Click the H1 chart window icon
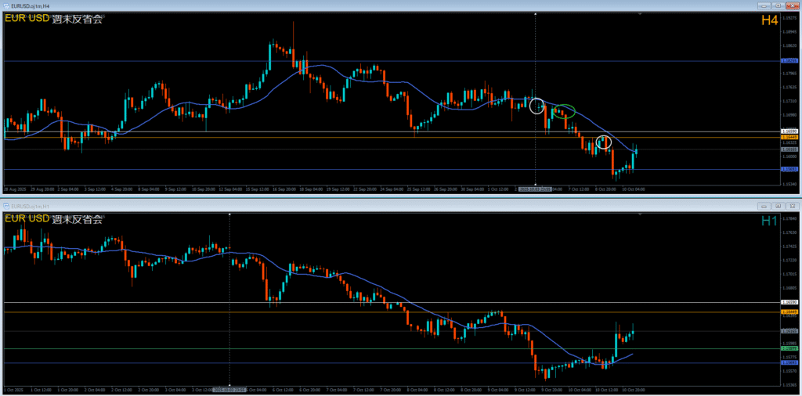802x396 pixels. (6, 206)
